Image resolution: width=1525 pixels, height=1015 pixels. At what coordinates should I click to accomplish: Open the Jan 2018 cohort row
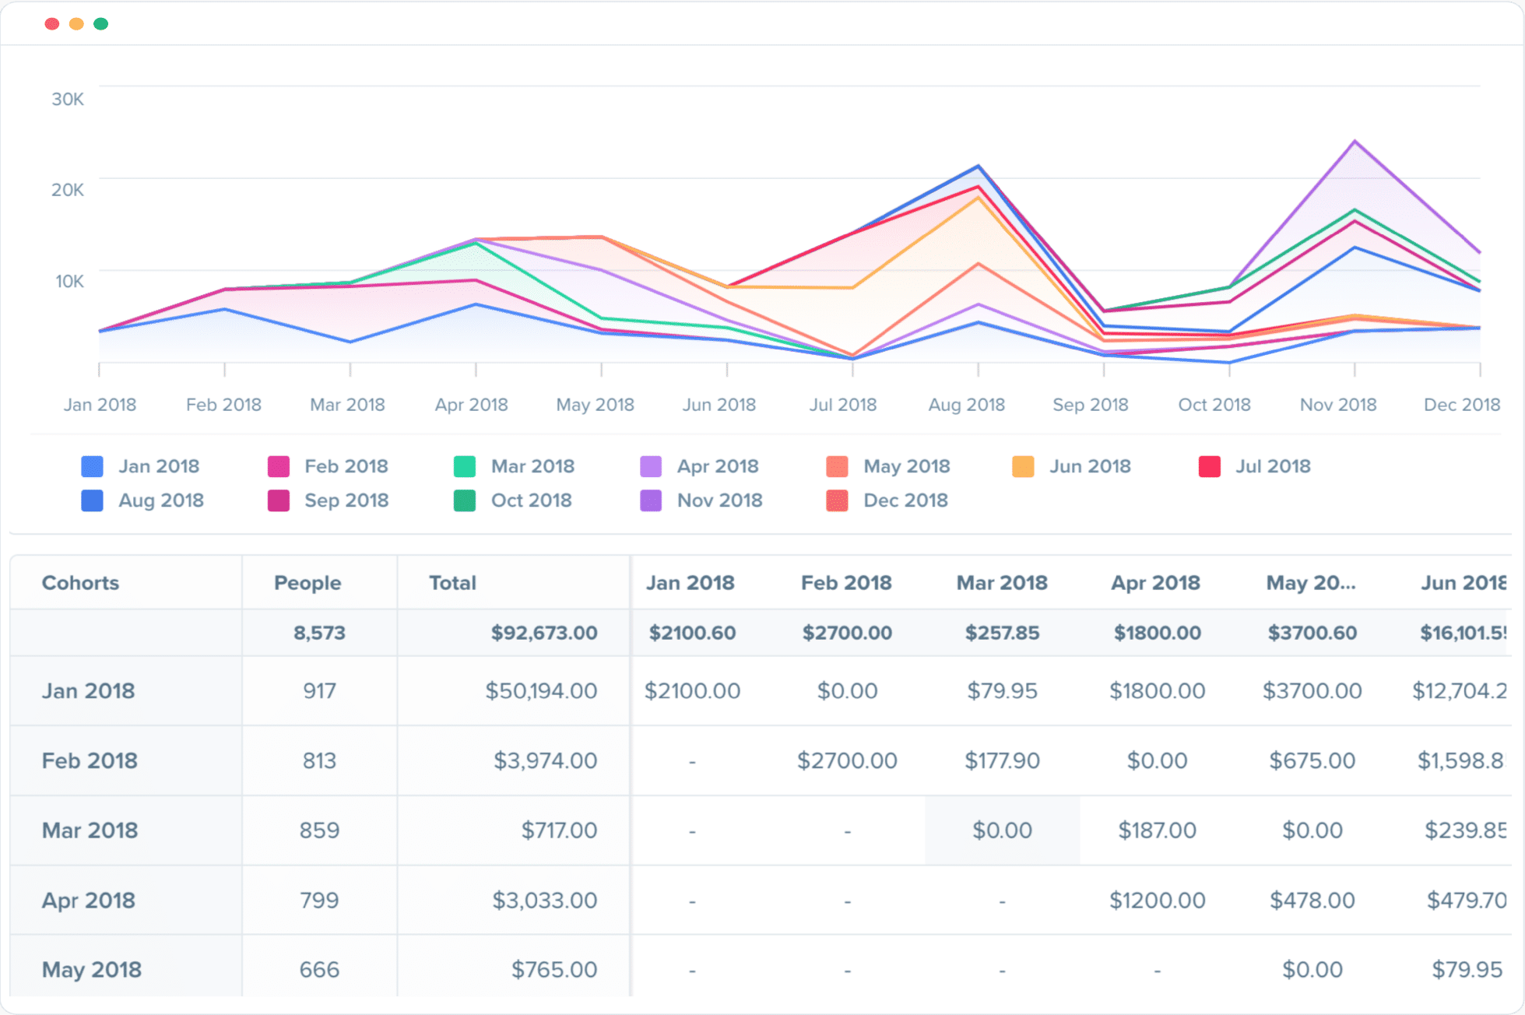coord(87,690)
